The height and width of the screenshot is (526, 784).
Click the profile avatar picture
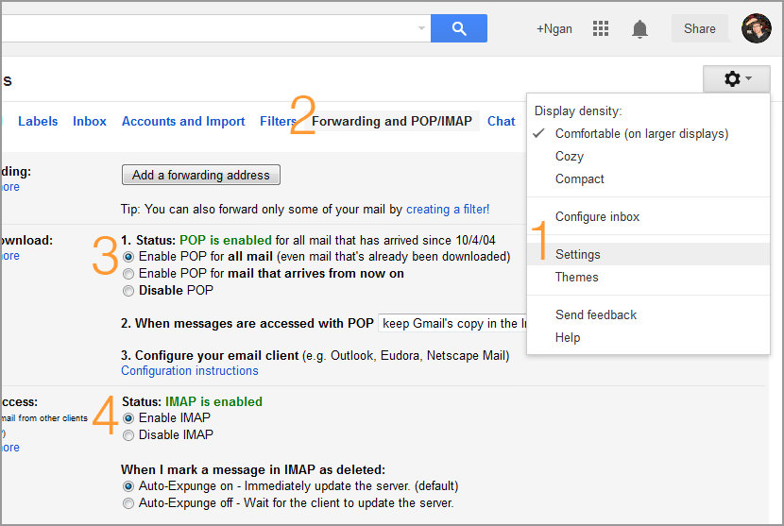757,28
